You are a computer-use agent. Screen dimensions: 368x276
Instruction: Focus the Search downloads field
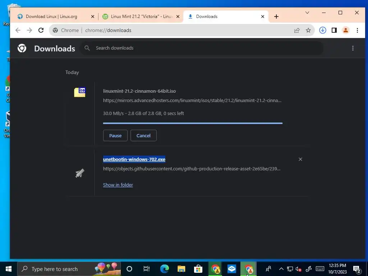click(x=202, y=48)
